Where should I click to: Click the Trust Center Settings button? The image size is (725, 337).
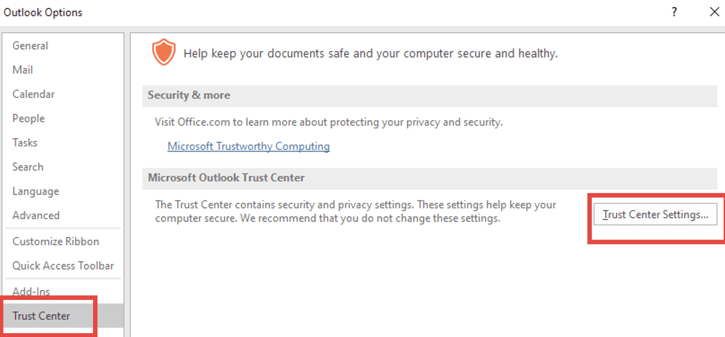(x=655, y=215)
